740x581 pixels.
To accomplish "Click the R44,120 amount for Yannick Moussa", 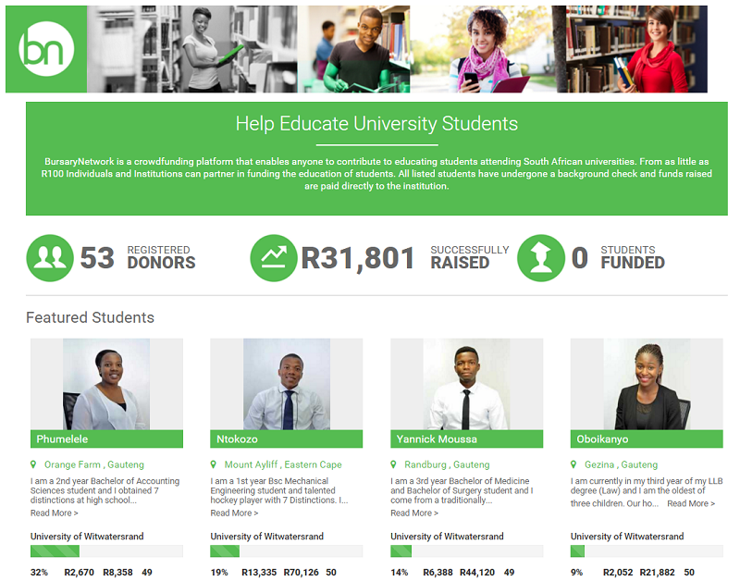I will pyautogui.click(x=477, y=572).
